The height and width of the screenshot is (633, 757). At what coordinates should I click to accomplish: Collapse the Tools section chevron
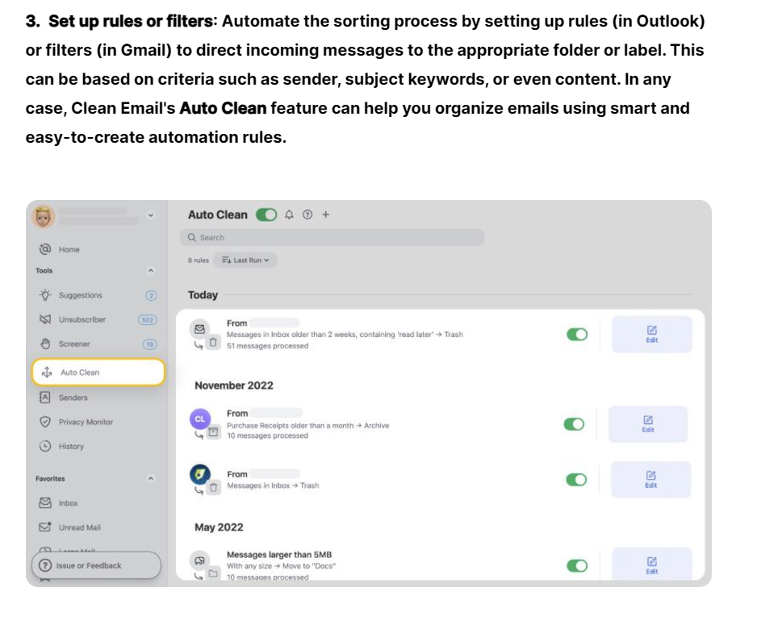coord(151,271)
